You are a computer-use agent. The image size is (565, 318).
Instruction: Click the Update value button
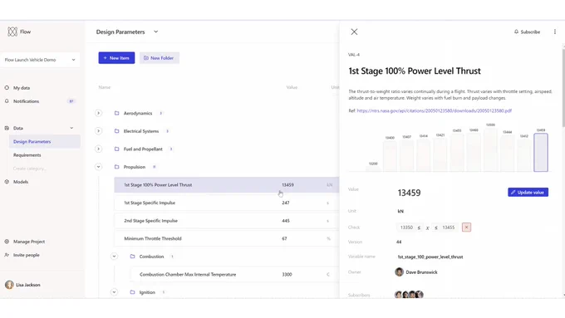(528, 193)
